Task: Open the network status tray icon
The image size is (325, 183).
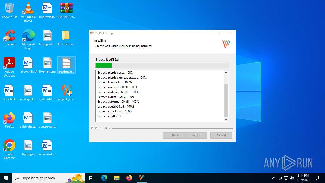Action: pos(286,178)
